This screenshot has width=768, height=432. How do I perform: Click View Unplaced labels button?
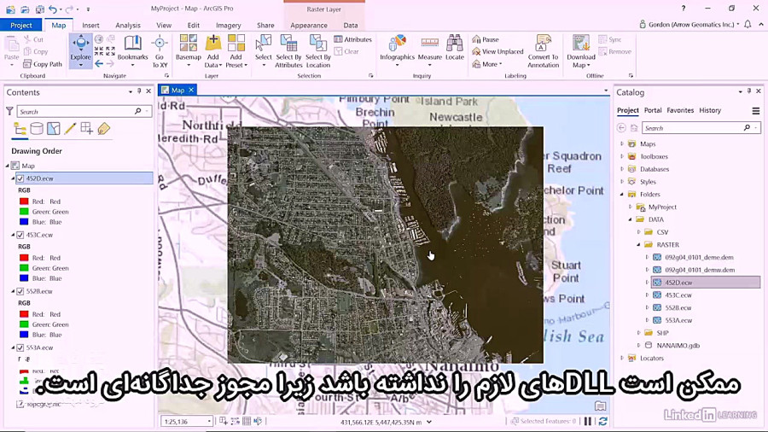(x=497, y=51)
